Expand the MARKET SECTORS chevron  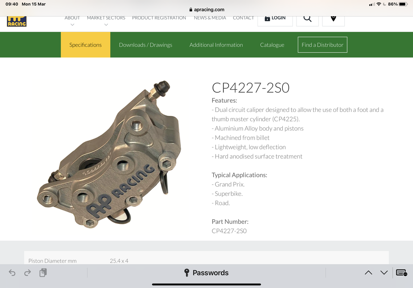tap(106, 25)
